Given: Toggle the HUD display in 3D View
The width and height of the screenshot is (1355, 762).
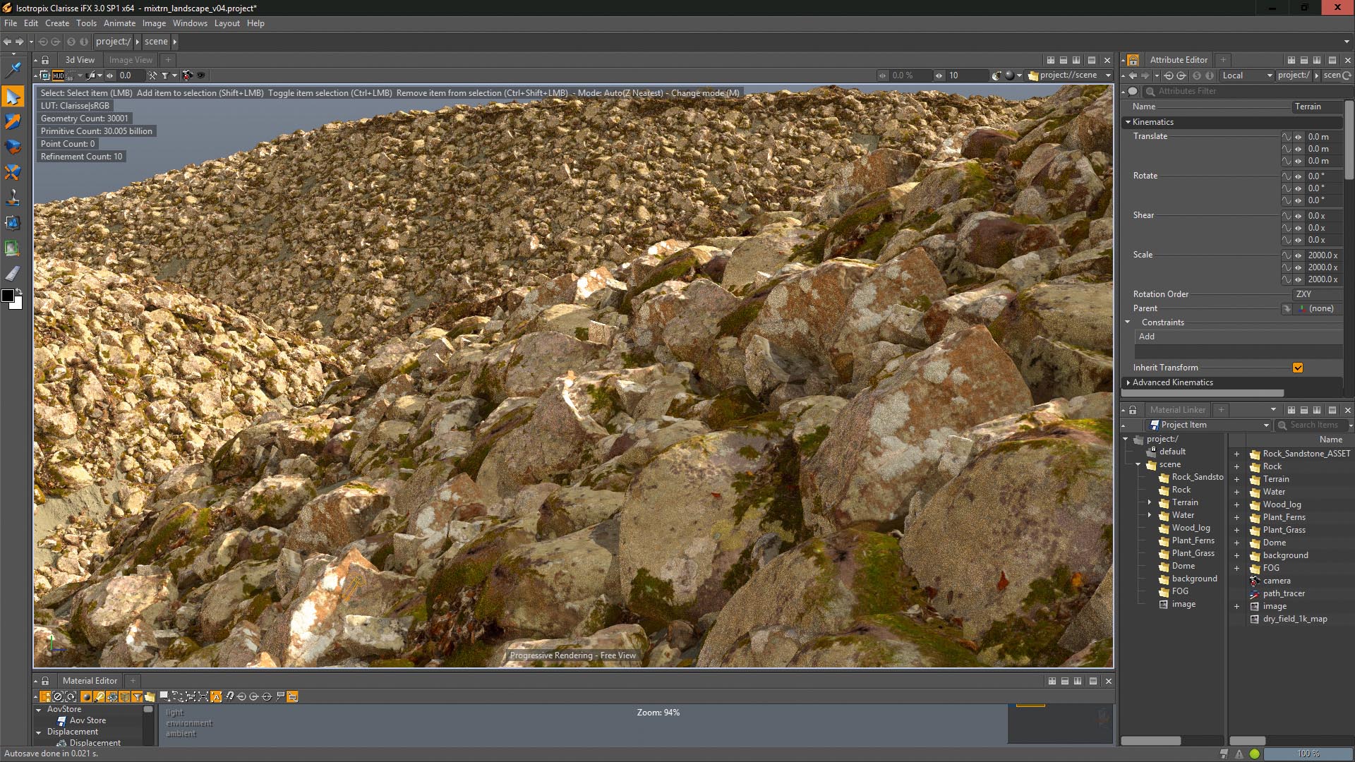Looking at the screenshot, I should pyautogui.click(x=59, y=75).
